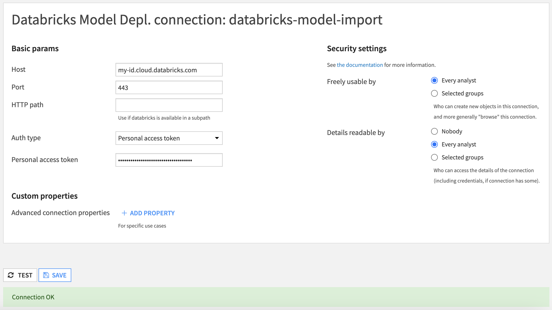
Task: Click the SAVE button label
Action: coord(59,275)
